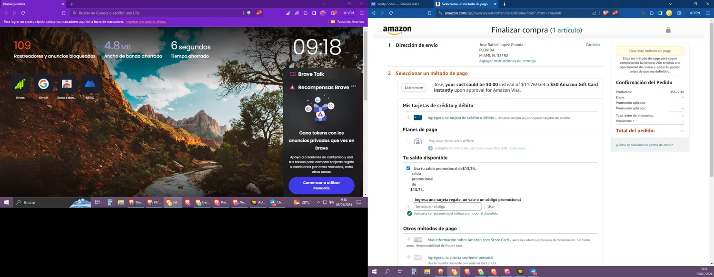
Task: Reload the Nueva pestaña page
Action: [23, 13]
